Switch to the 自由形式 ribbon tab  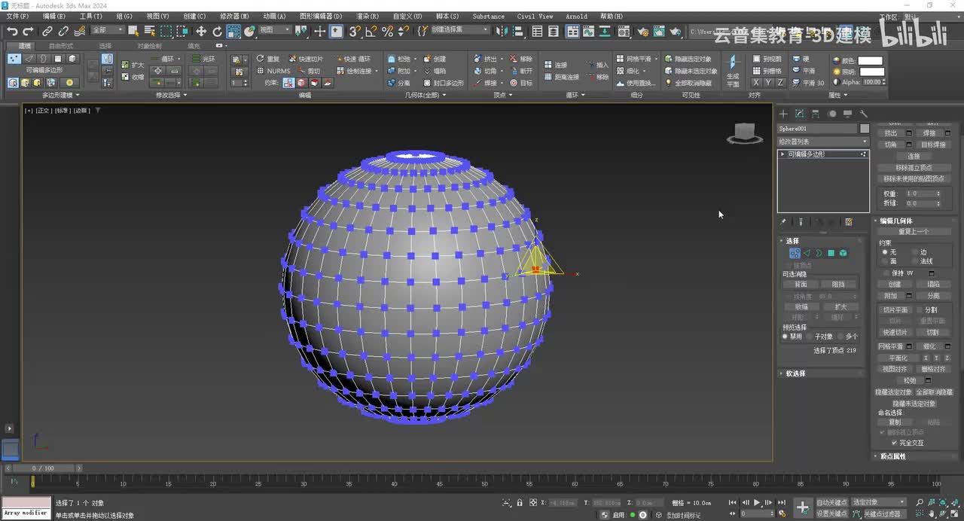[x=61, y=46]
